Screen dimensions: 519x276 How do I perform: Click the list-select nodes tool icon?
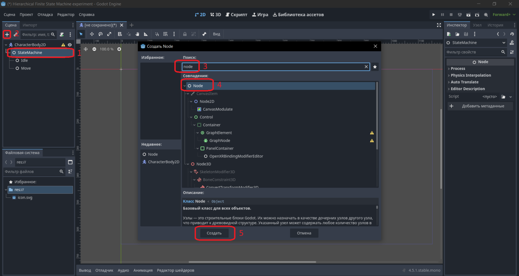pos(120,34)
